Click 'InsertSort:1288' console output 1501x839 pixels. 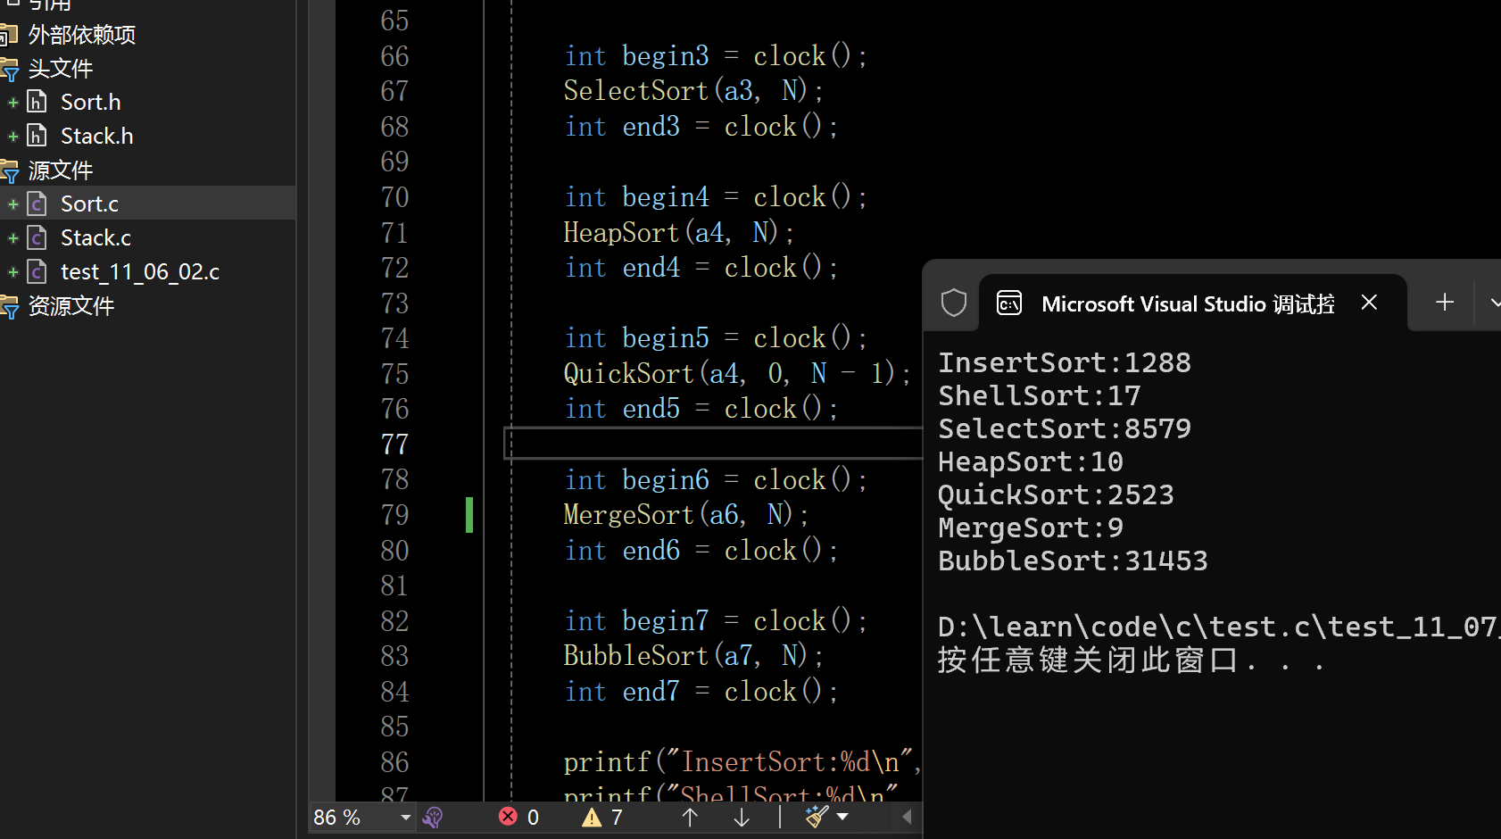point(1064,362)
